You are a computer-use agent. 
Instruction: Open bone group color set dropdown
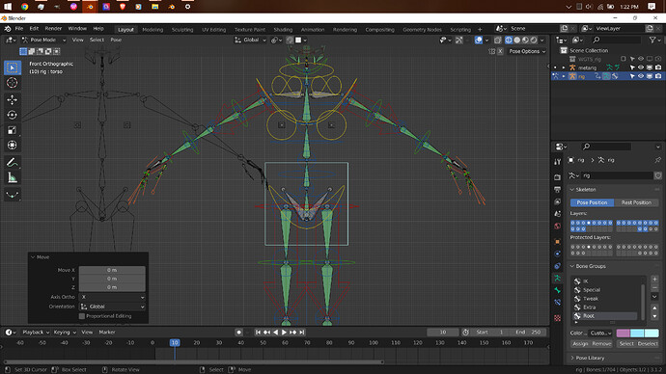tap(600, 334)
